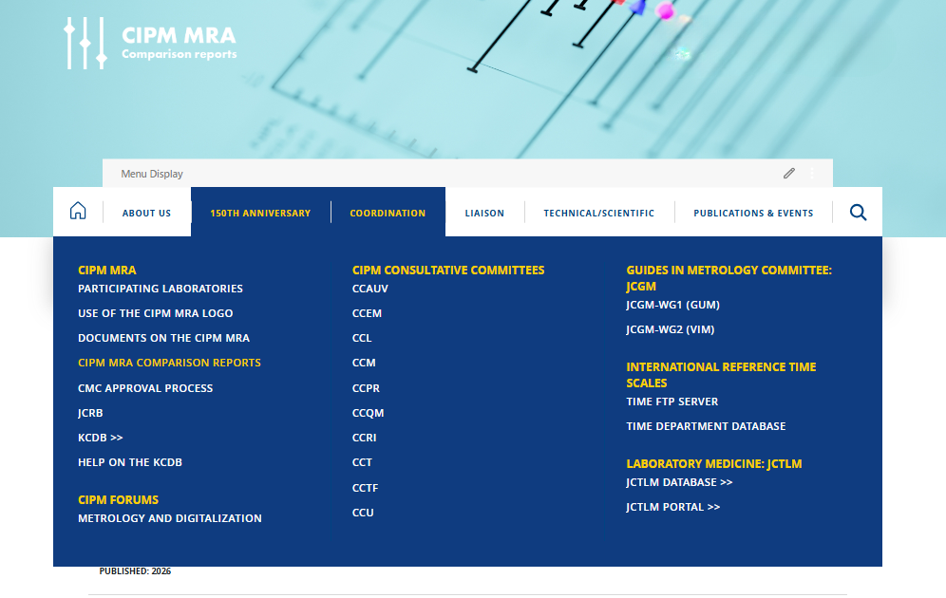Select the CCQM consultative committee

coord(368,413)
